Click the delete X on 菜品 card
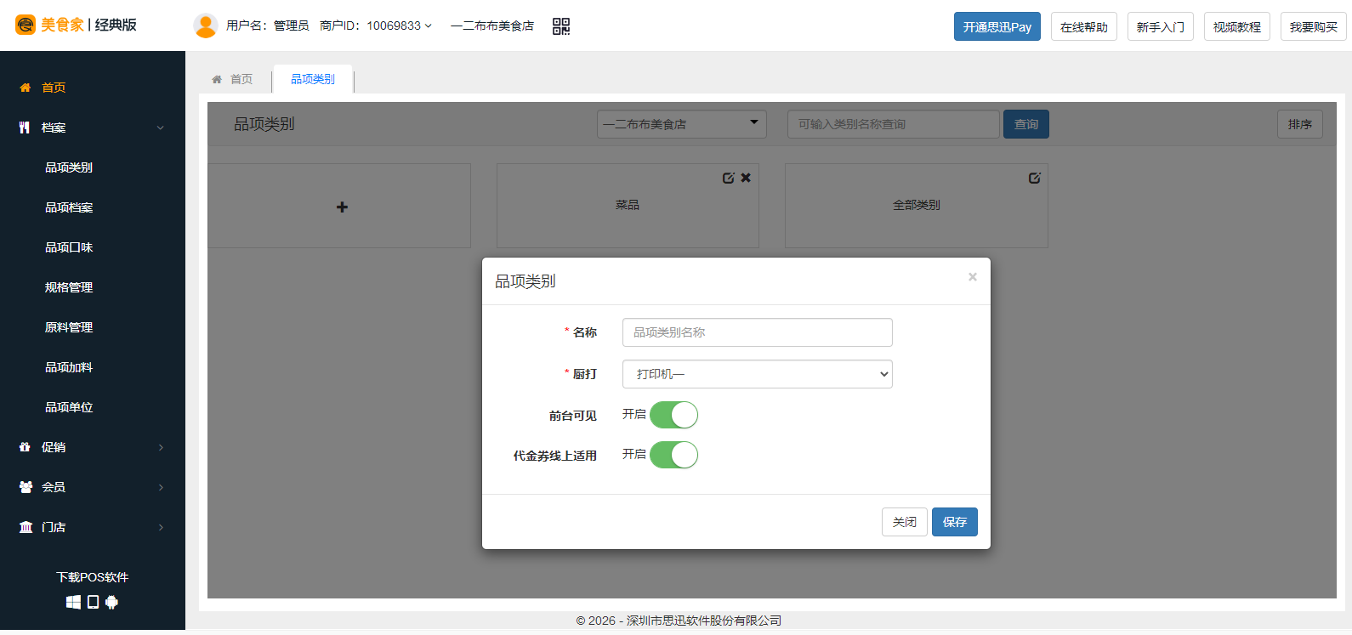 tap(746, 178)
